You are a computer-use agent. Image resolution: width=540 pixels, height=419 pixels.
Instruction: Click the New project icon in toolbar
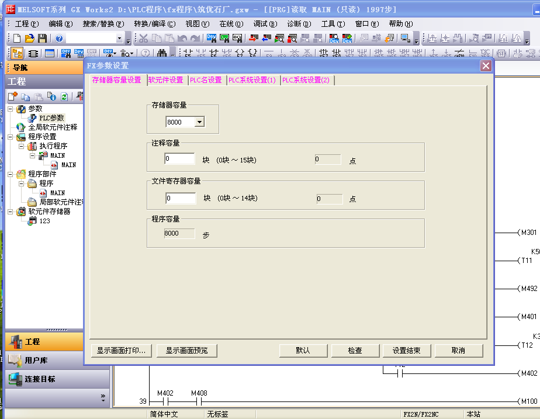(x=17, y=39)
